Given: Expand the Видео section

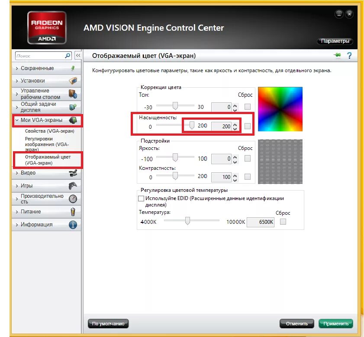Looking at the screenshot, I should click(17, 173).
